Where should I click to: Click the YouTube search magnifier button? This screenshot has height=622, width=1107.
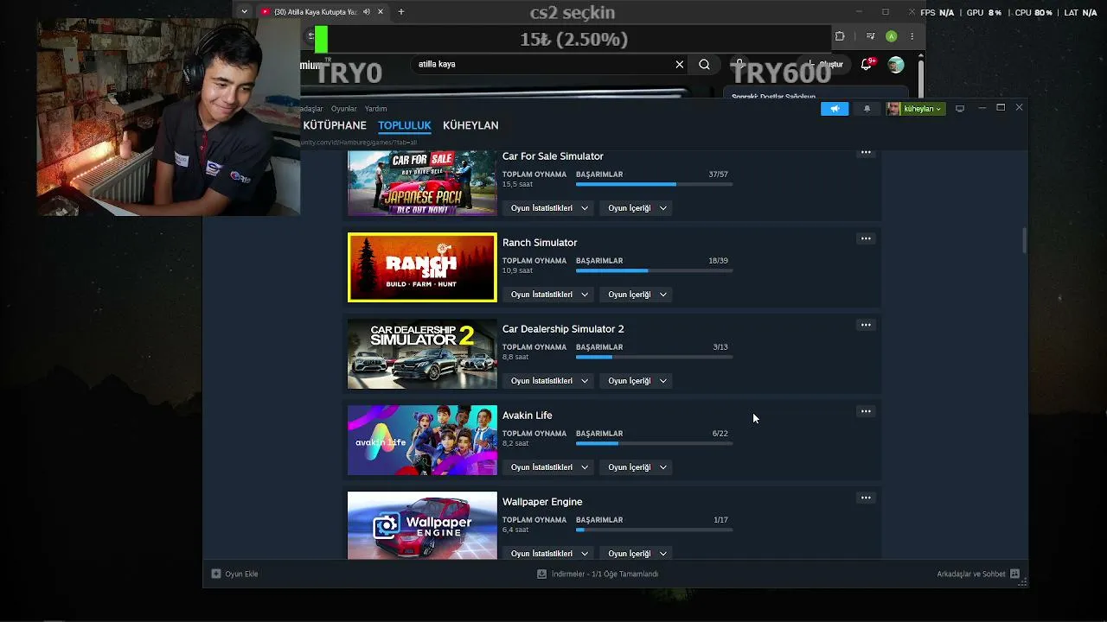point(704,64)
